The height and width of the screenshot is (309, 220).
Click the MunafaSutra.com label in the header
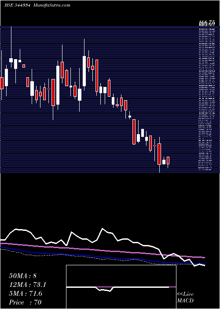click(52, 5)
